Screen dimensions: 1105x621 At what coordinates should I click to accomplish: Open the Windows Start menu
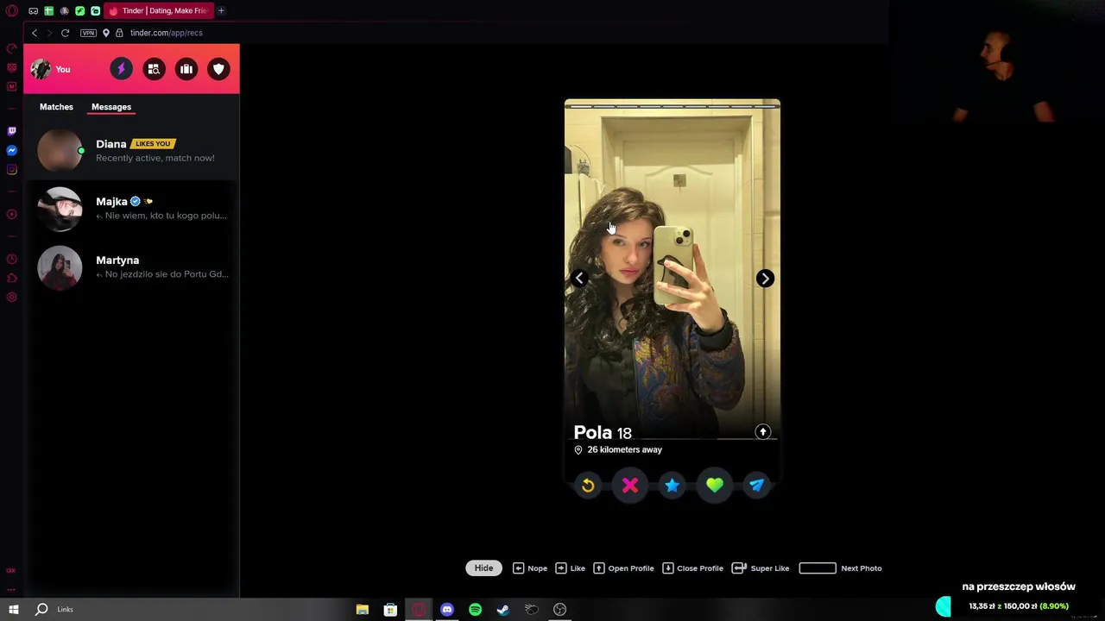pyautogui.click(x=13, y=609)
